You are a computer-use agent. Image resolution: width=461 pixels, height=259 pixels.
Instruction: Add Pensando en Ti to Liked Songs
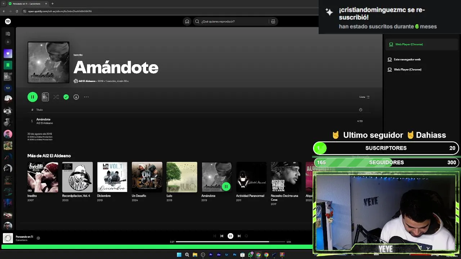click(x=38, y=238)
